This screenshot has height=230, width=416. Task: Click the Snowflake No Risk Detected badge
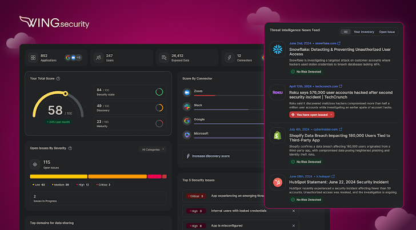tap(306, 71)
